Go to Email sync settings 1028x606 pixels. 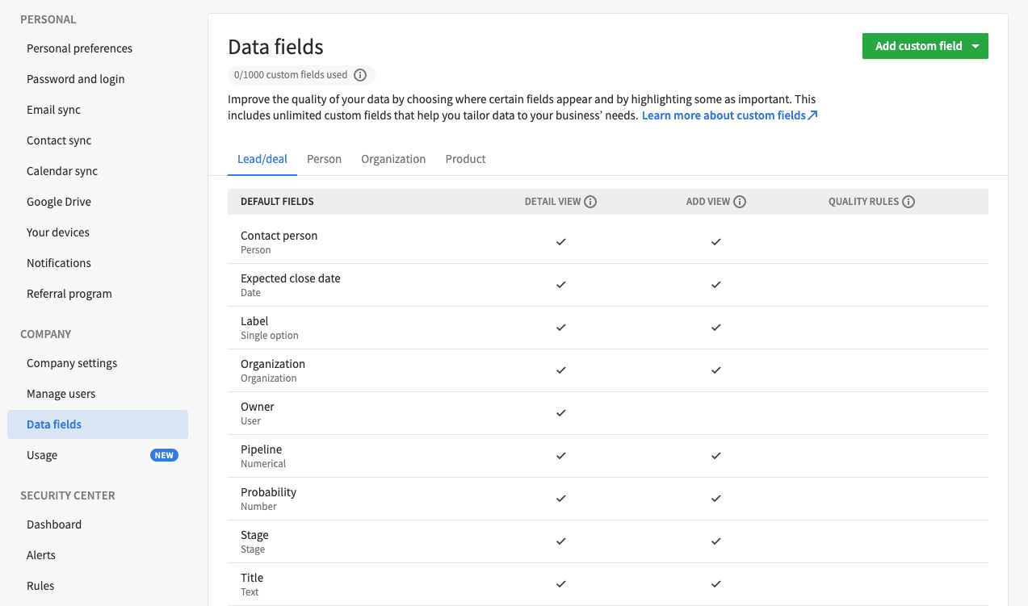pyautogui.click(x=53, y=109)
